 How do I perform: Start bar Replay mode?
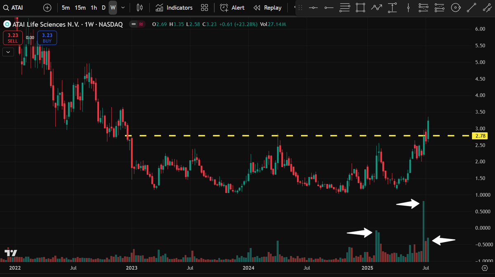(x=267, y=7)
